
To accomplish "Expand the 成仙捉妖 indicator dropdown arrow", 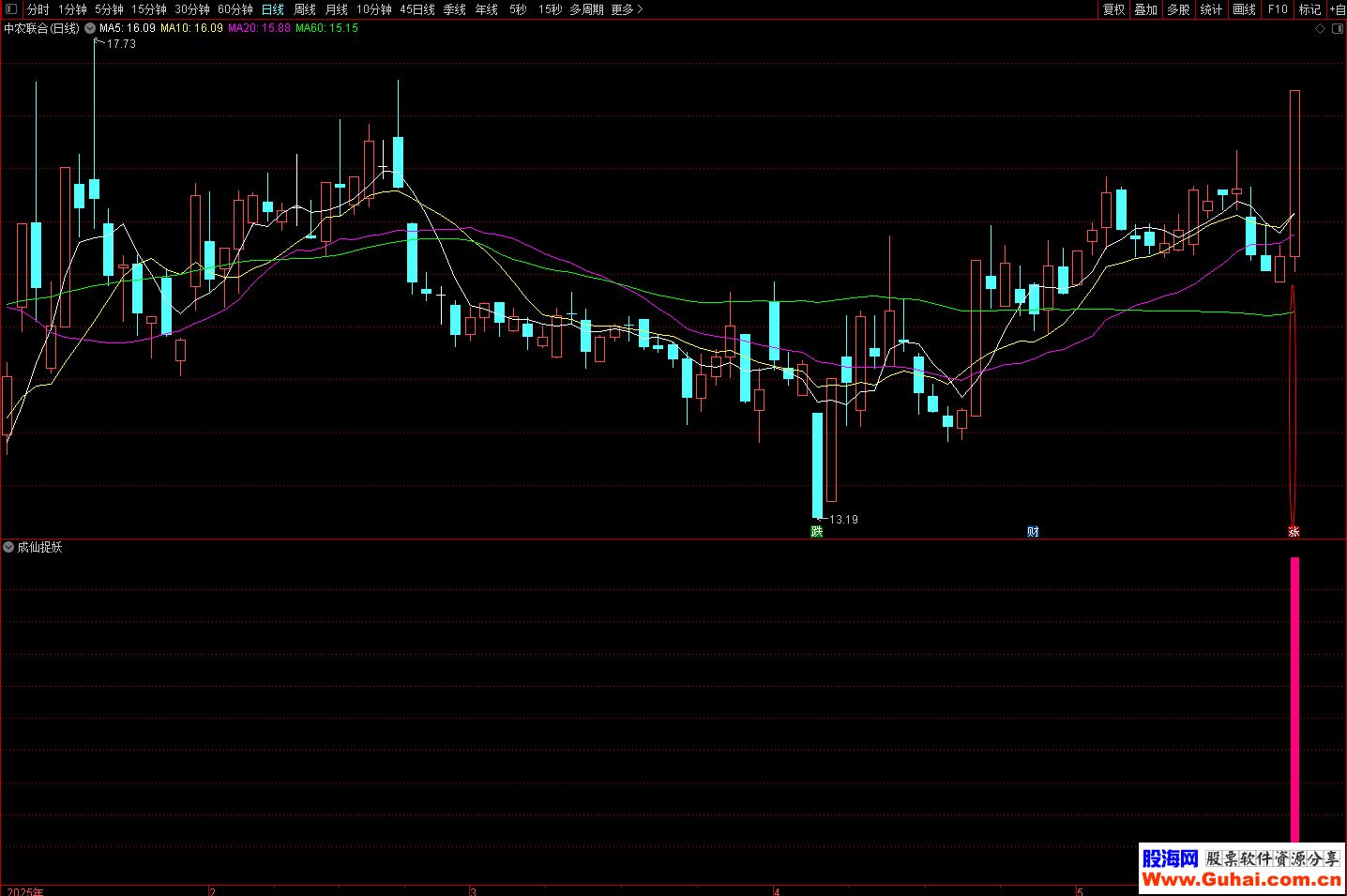I will coord(8,547).
